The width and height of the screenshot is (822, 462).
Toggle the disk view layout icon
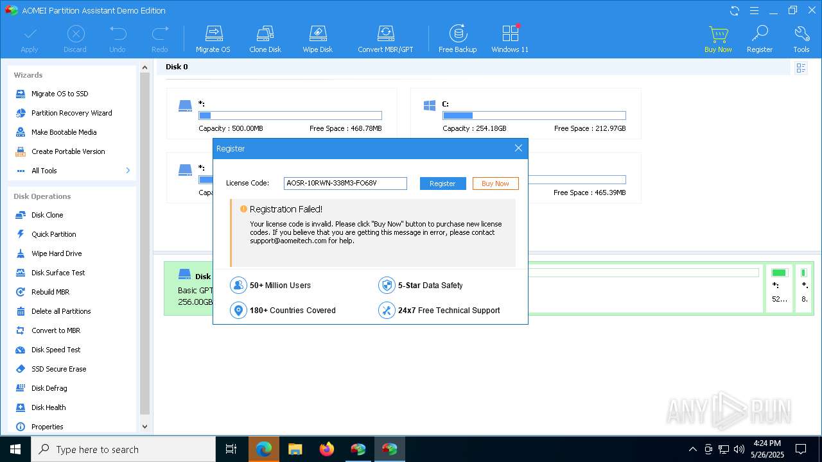coord(801,68)
